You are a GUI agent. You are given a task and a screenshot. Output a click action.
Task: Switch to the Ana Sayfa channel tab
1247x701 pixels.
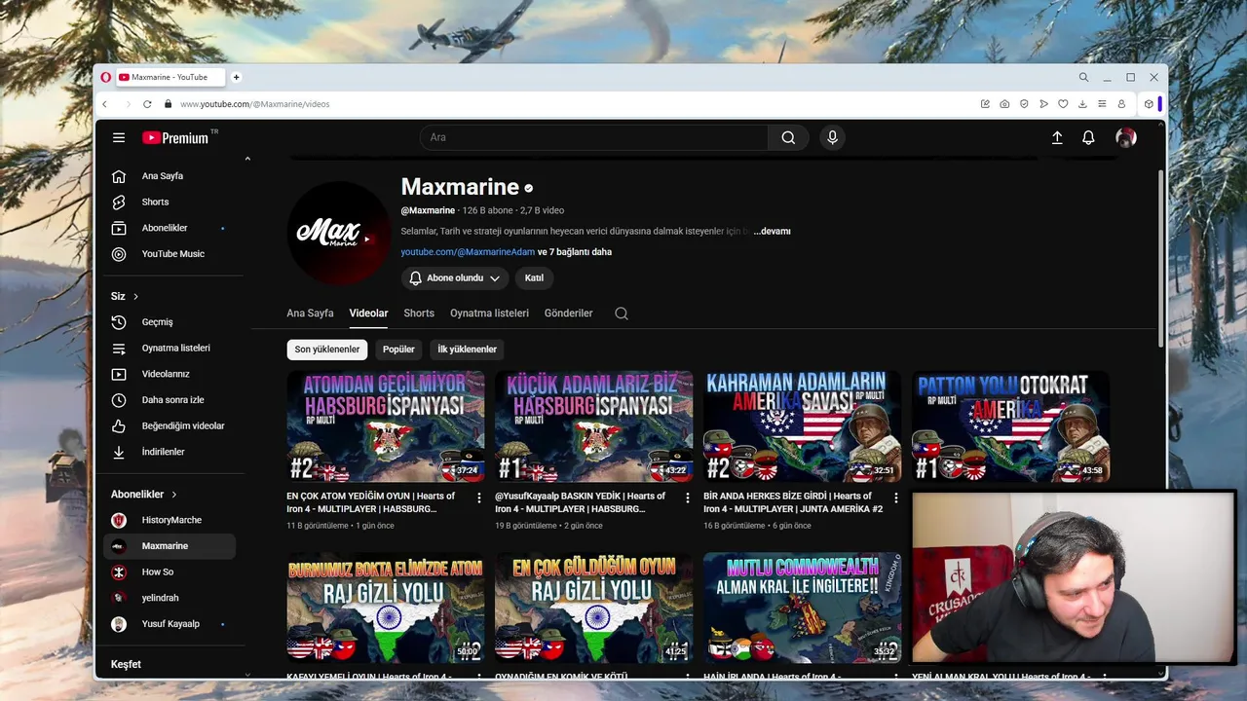pyautogui.click(x=310, y=314)
